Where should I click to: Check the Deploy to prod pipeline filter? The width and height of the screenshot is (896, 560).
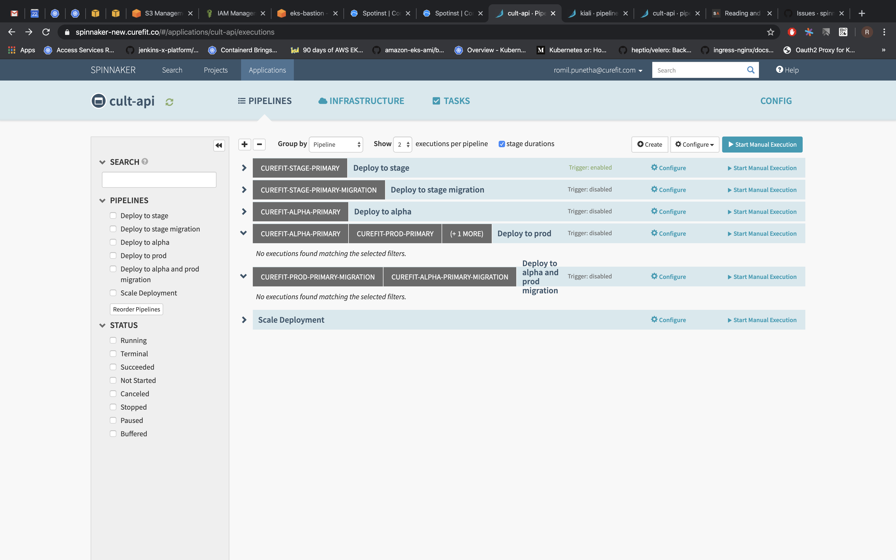pyautogui.click(x=113, y=255)
